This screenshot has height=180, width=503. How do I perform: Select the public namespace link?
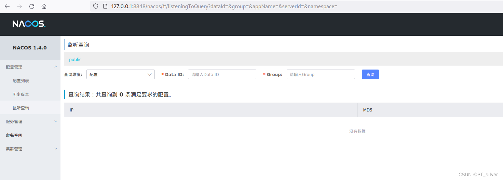point(75,59)
